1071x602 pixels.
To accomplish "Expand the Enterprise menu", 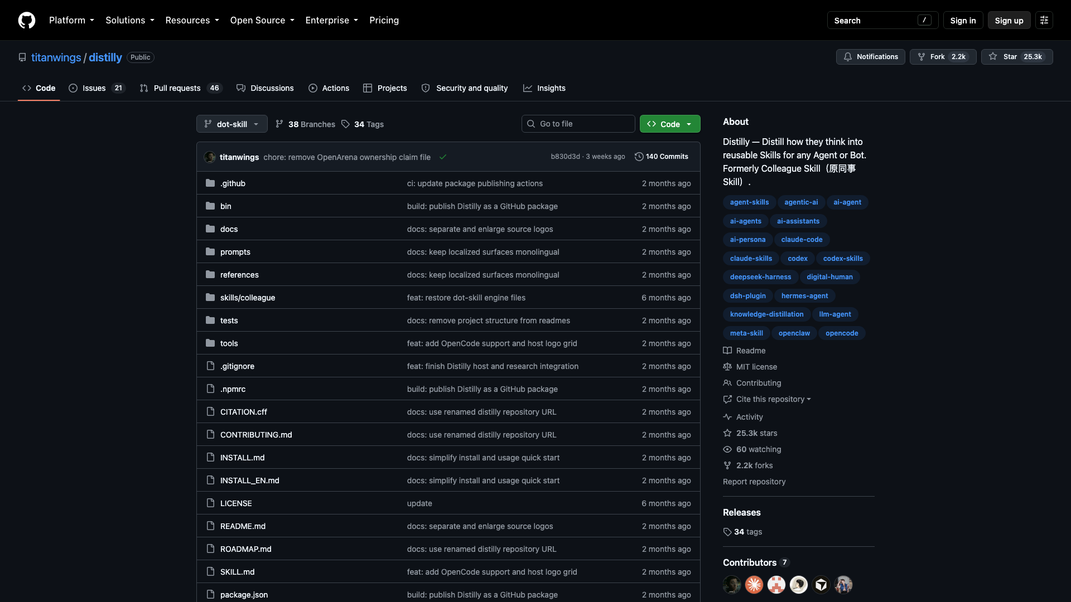I will click(x=332, y=20).
